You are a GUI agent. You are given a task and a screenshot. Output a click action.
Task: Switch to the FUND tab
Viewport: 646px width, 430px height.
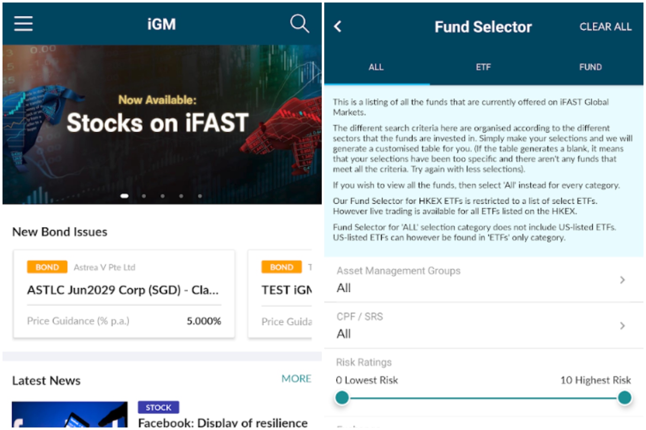coord(590,67)
